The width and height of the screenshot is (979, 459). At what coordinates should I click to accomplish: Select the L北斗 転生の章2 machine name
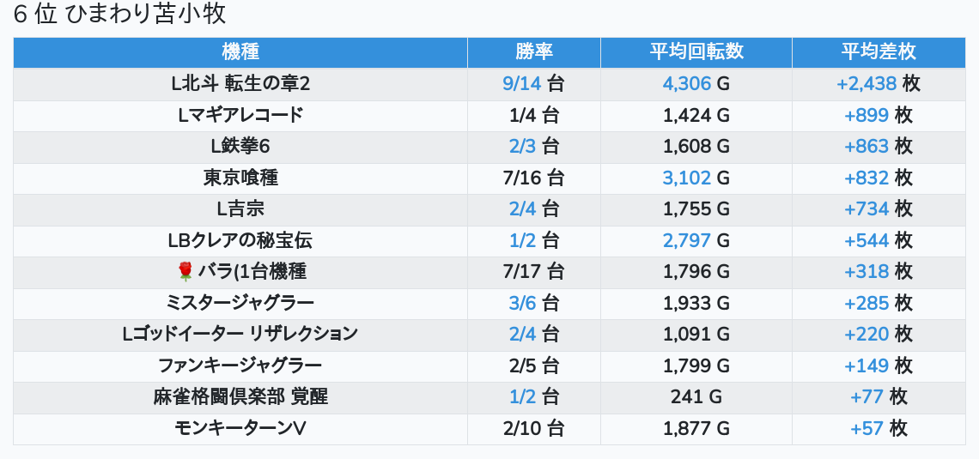240,84
